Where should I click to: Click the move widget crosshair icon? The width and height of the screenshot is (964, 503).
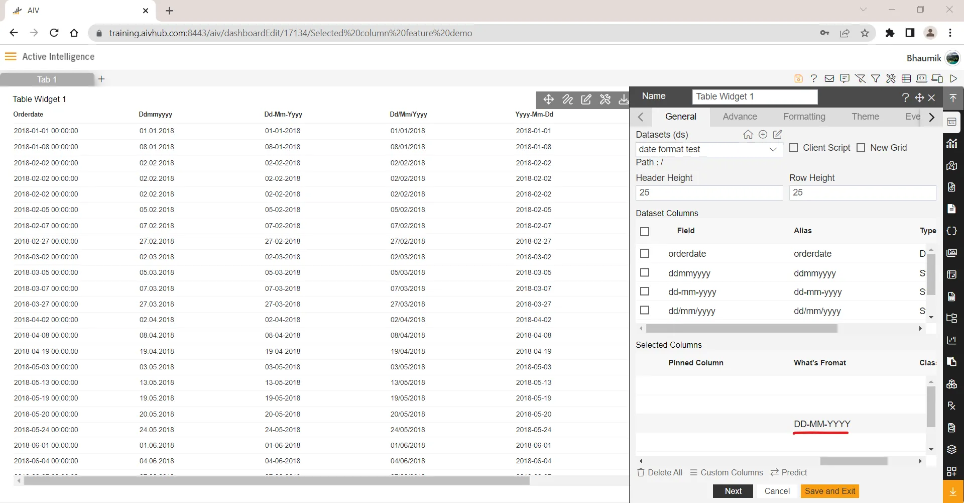549,99
